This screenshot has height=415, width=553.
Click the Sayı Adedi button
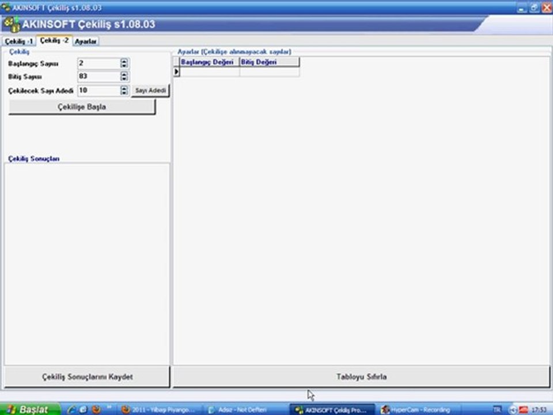pos(150,90)
